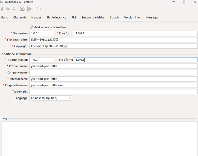The height and width of the screenshot is (156, 198).
Task: Open a configuration file via folder icon
Action: (x=8, y=9)
